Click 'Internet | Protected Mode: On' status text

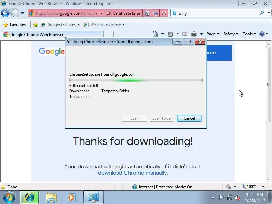pyautogui.click(x=166, y=187)
